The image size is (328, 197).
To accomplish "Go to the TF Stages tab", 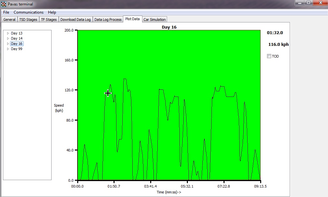I will pyautogui.click(x=49, y=20).
